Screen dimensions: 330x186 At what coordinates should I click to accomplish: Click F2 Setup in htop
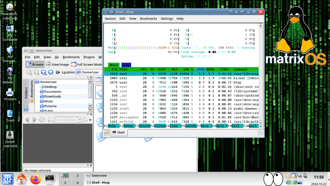point(127,126)
